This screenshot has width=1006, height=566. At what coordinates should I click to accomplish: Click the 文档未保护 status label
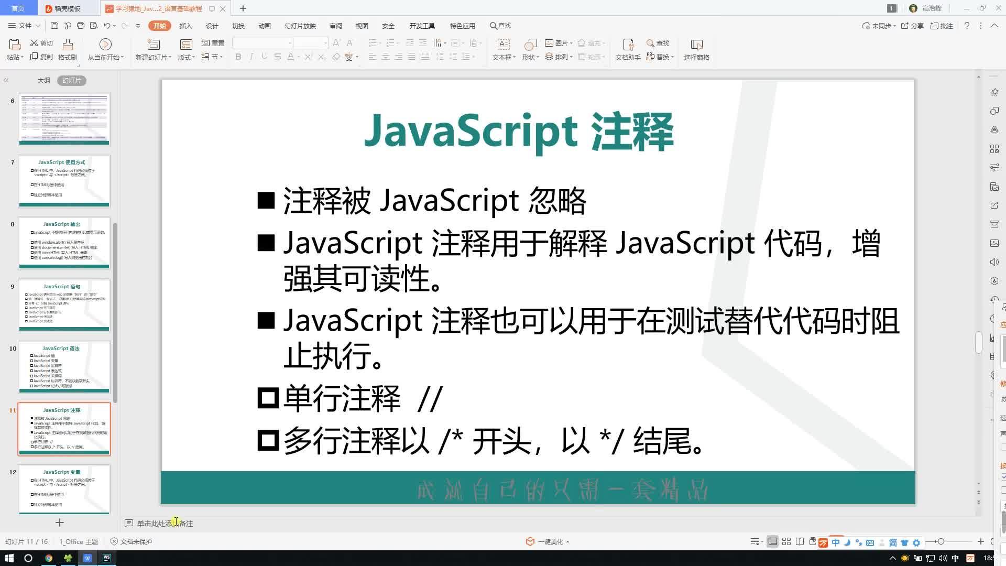click(x=131, y=541)
